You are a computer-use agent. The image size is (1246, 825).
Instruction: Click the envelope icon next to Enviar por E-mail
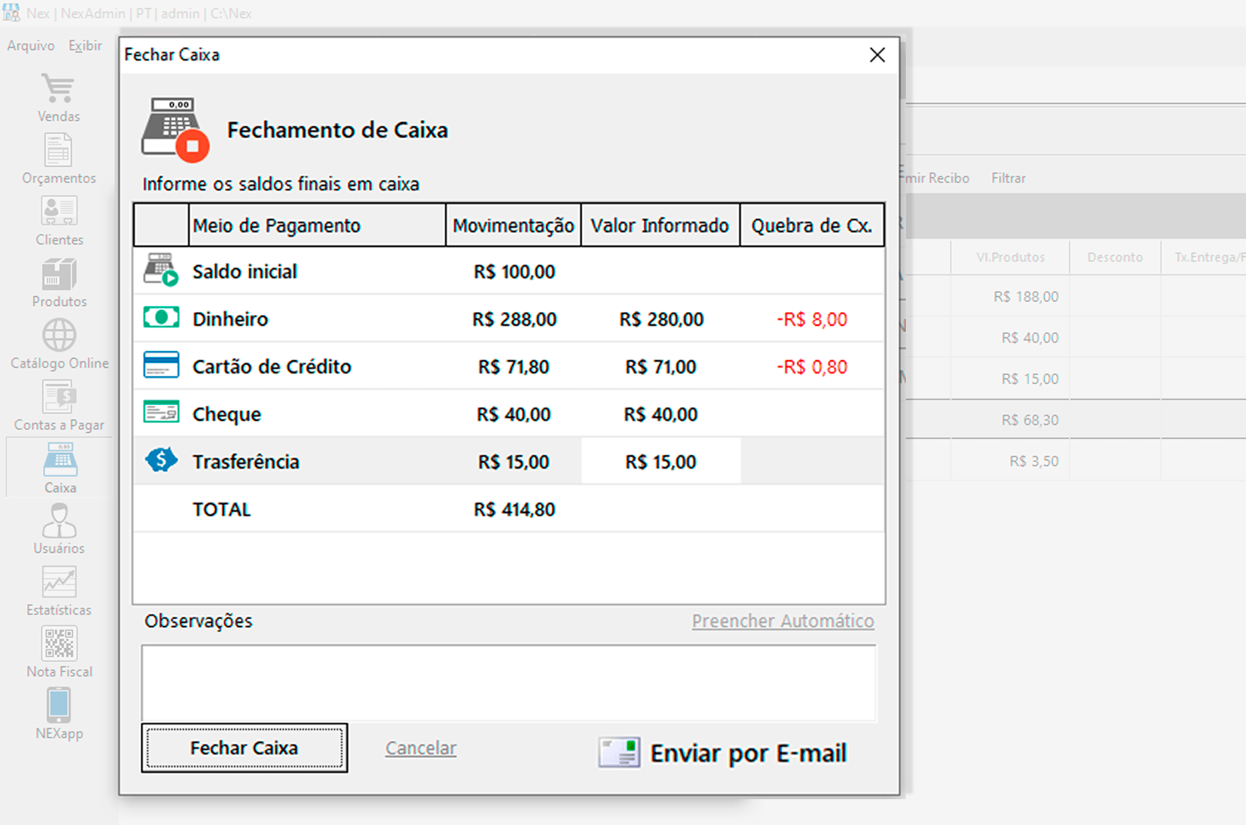tap(618, 751)
